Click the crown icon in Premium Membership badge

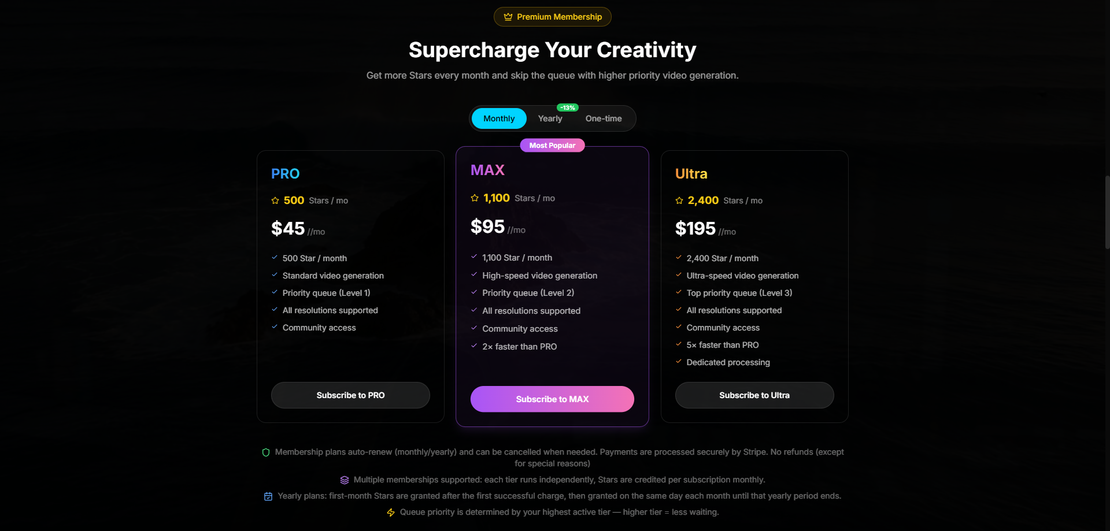coord(508,17)
